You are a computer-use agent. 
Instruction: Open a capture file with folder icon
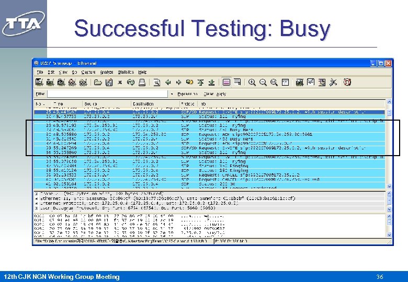[98, 83]
